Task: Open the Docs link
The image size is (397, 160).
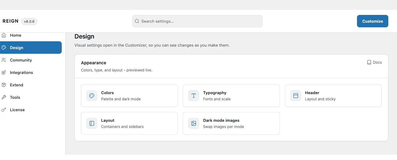Action: (374, 62)
